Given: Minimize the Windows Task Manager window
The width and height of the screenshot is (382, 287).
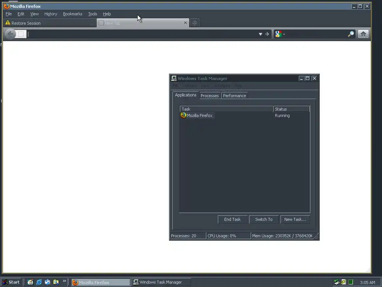Looking at the screenshot, I should point(301,78).
